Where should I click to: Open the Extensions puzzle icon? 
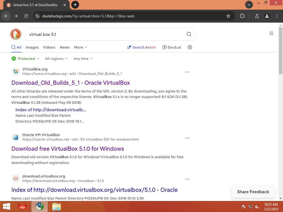click(x=242, y=16)
